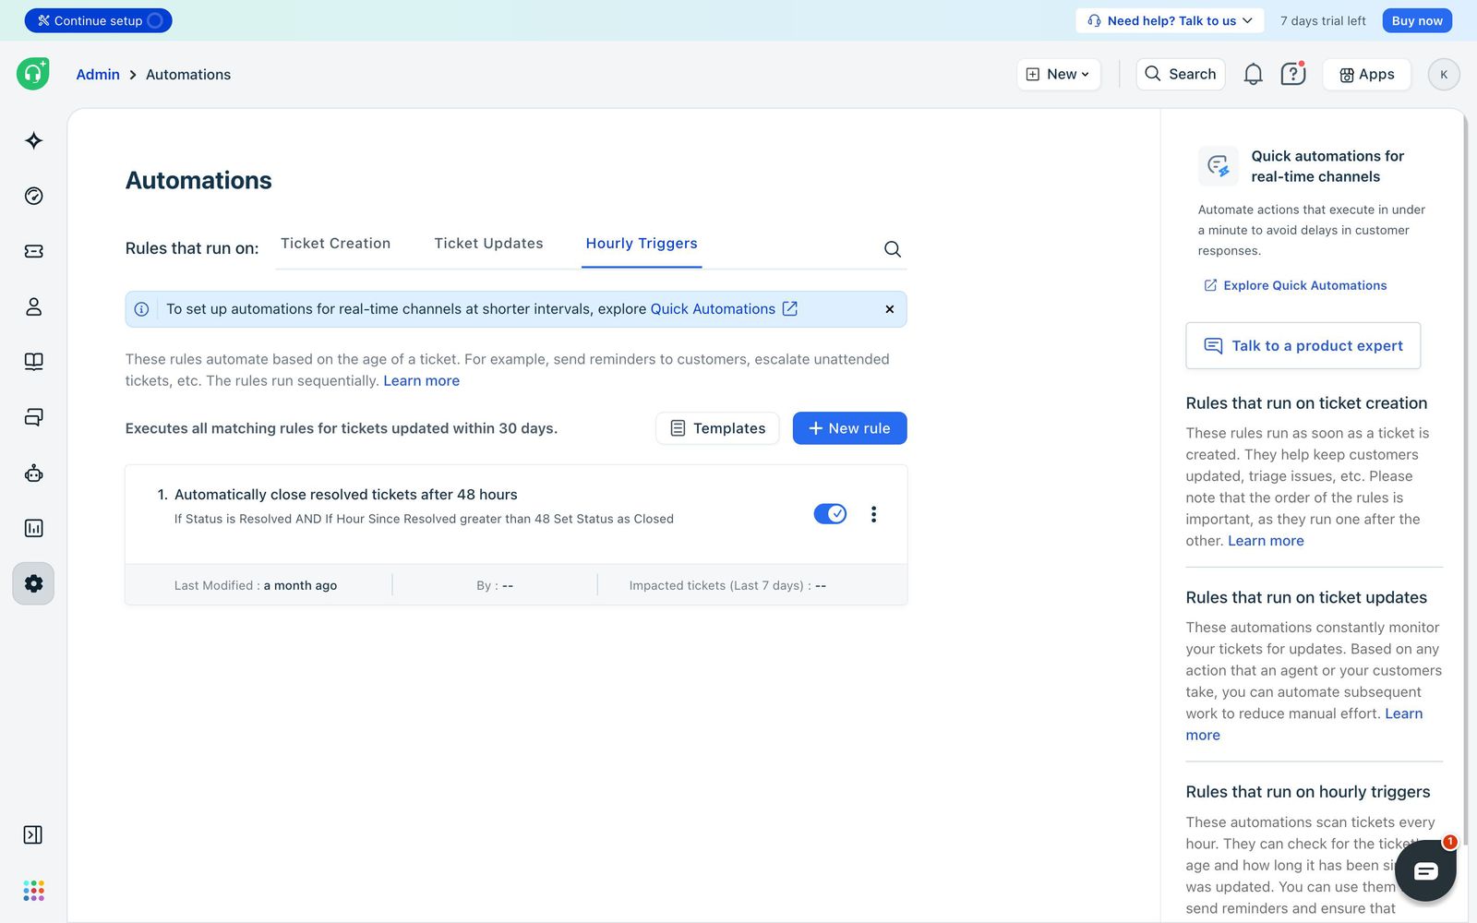Open the Tickets icon in sidebar
Screen dimensions: 1477x923
point(33,251)
